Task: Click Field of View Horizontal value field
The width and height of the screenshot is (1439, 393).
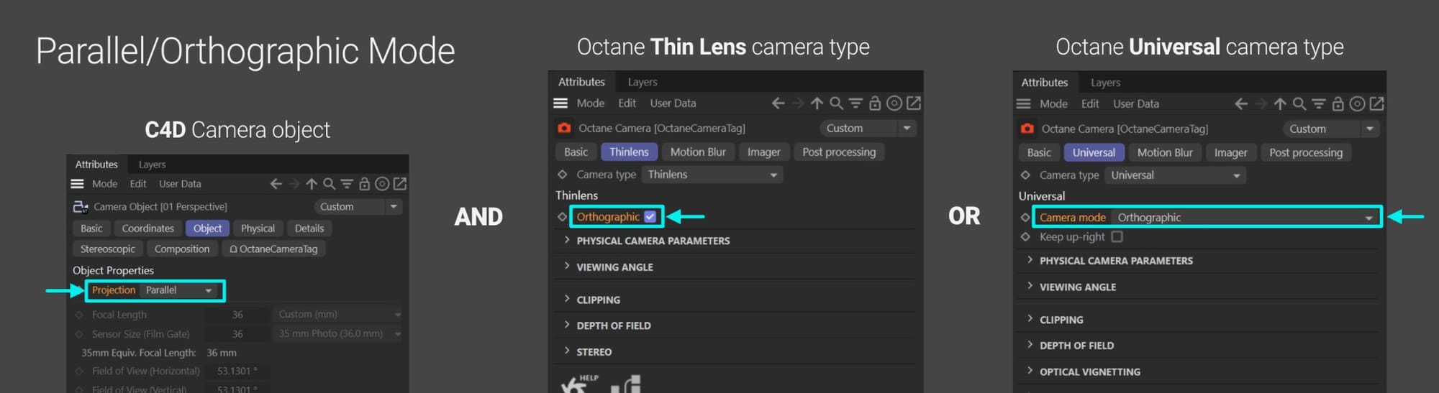Action: (237, 371)
